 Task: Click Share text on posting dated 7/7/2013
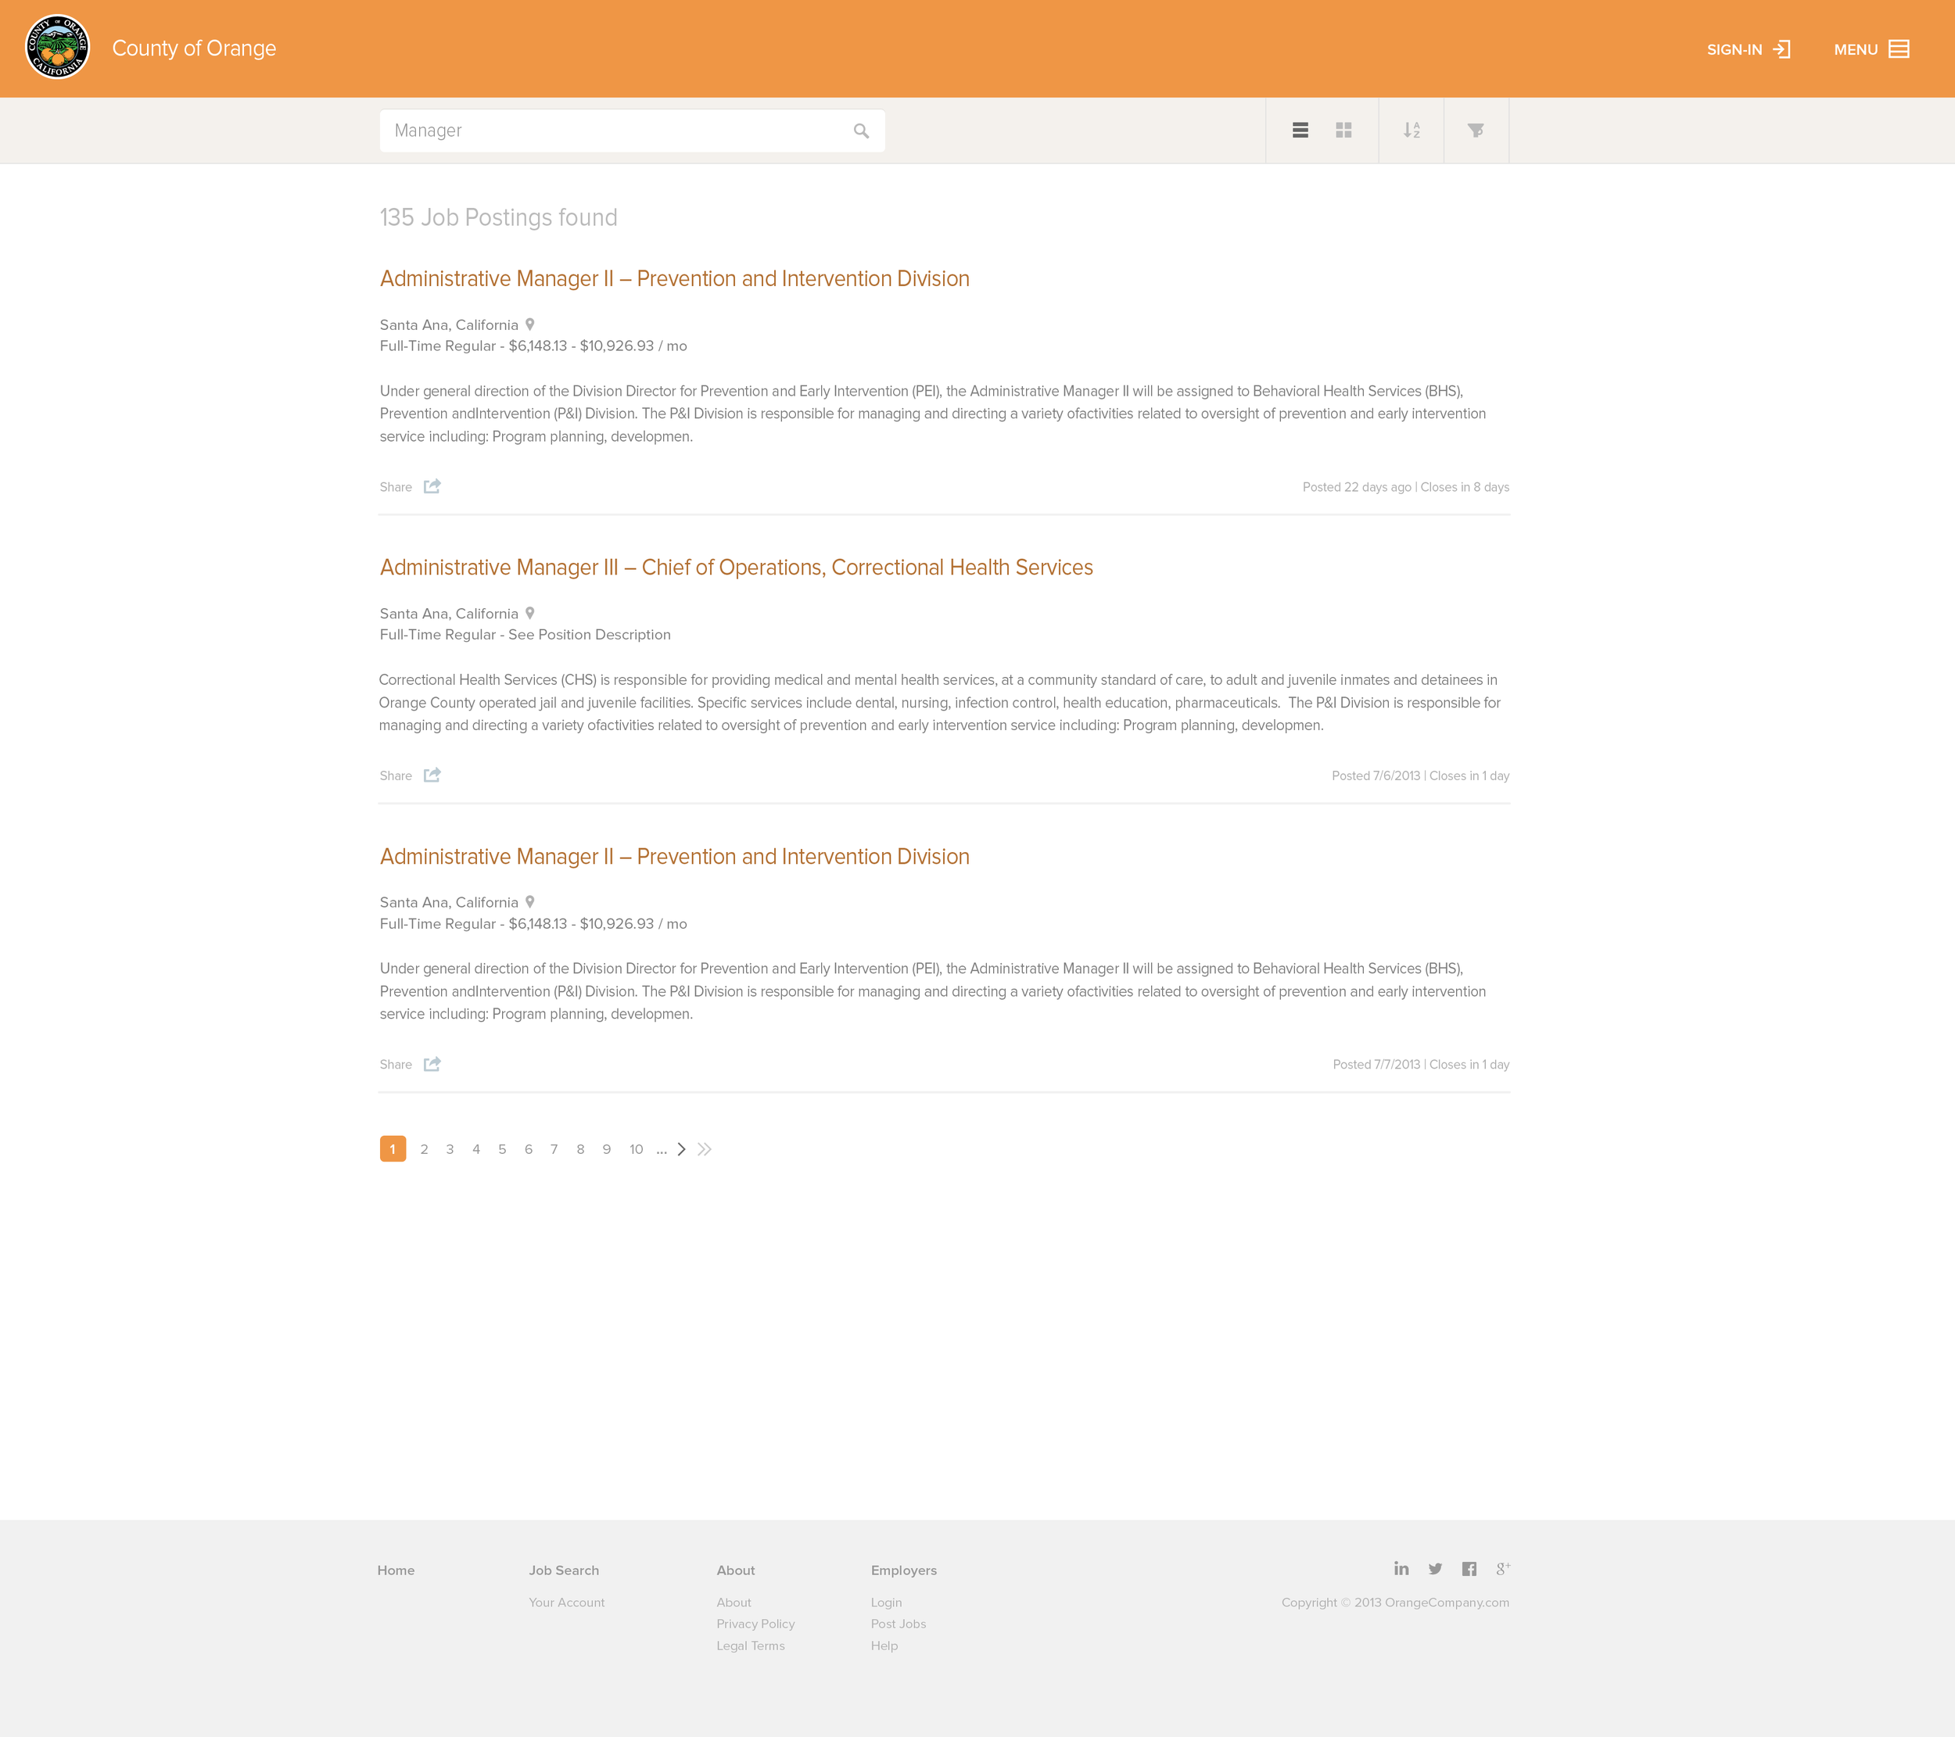click(396, 1064)
